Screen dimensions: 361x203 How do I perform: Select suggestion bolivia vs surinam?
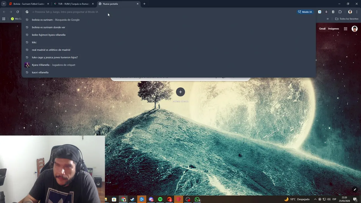[x=169, y=20]
